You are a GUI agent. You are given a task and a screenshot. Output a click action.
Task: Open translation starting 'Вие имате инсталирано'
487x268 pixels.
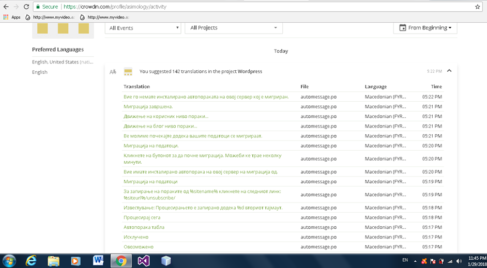201,172
